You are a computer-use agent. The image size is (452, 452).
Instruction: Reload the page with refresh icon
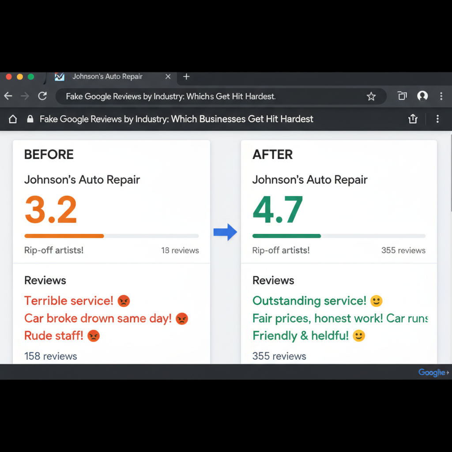click(43, 96)
